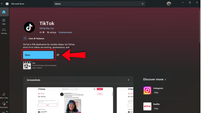Expand Screenshots section with chevron
Screen dimensions: 202x113
(129, 80)
